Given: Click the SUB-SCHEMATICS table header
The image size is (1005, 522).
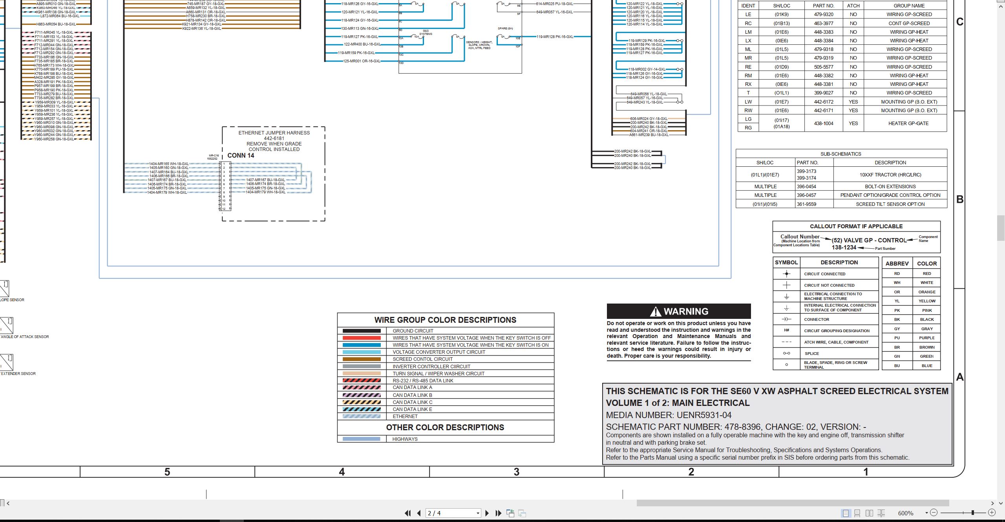Looking at the screenshot, I should 841,154.
